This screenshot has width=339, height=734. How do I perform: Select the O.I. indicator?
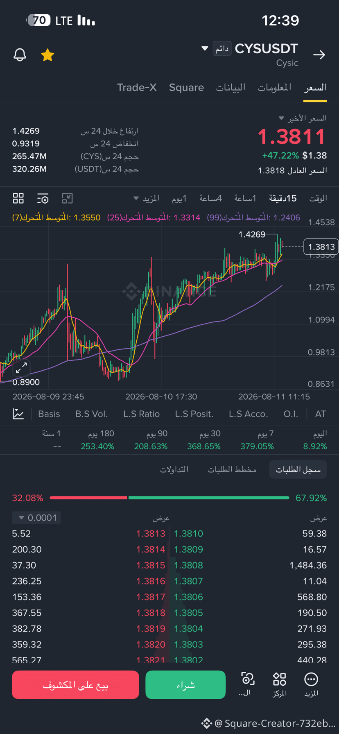click(x=291, y=414)
